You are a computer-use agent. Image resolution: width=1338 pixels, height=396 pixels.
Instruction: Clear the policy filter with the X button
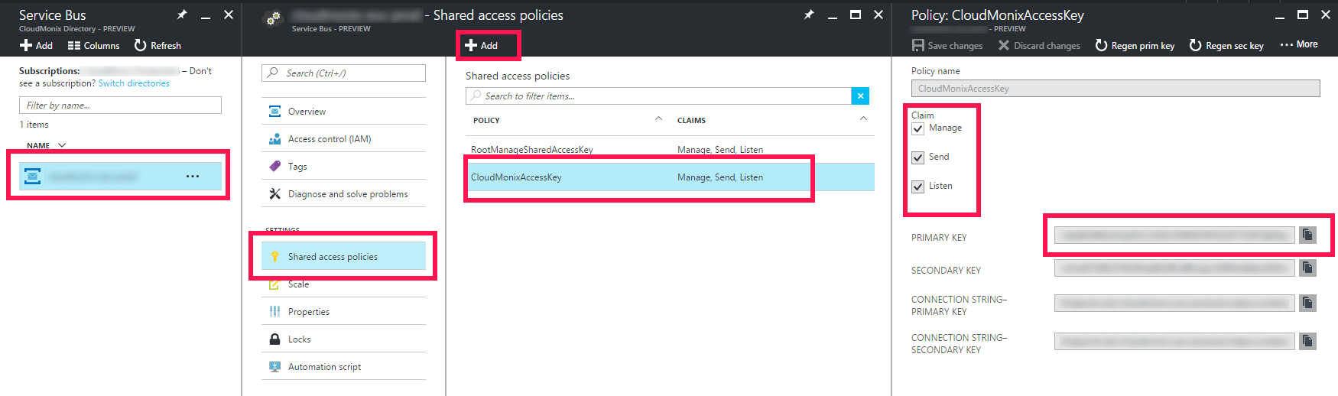(861, 96)
